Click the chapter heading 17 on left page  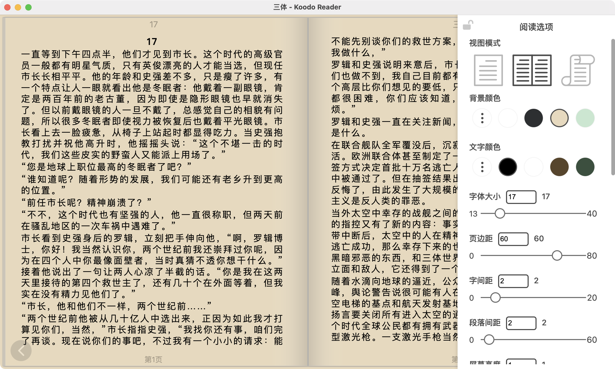click(x=152, y=42)
